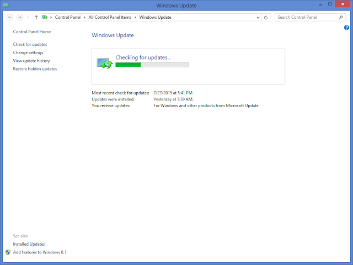This screenshot has width=353, height=265.
Task: Click Add features to Windows 8.1 link
Action: (x=40, y=252)
